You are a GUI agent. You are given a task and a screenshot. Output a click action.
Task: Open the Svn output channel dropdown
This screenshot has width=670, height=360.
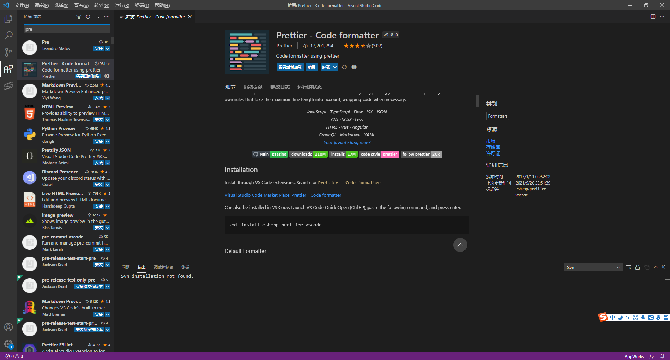point(593,267)
